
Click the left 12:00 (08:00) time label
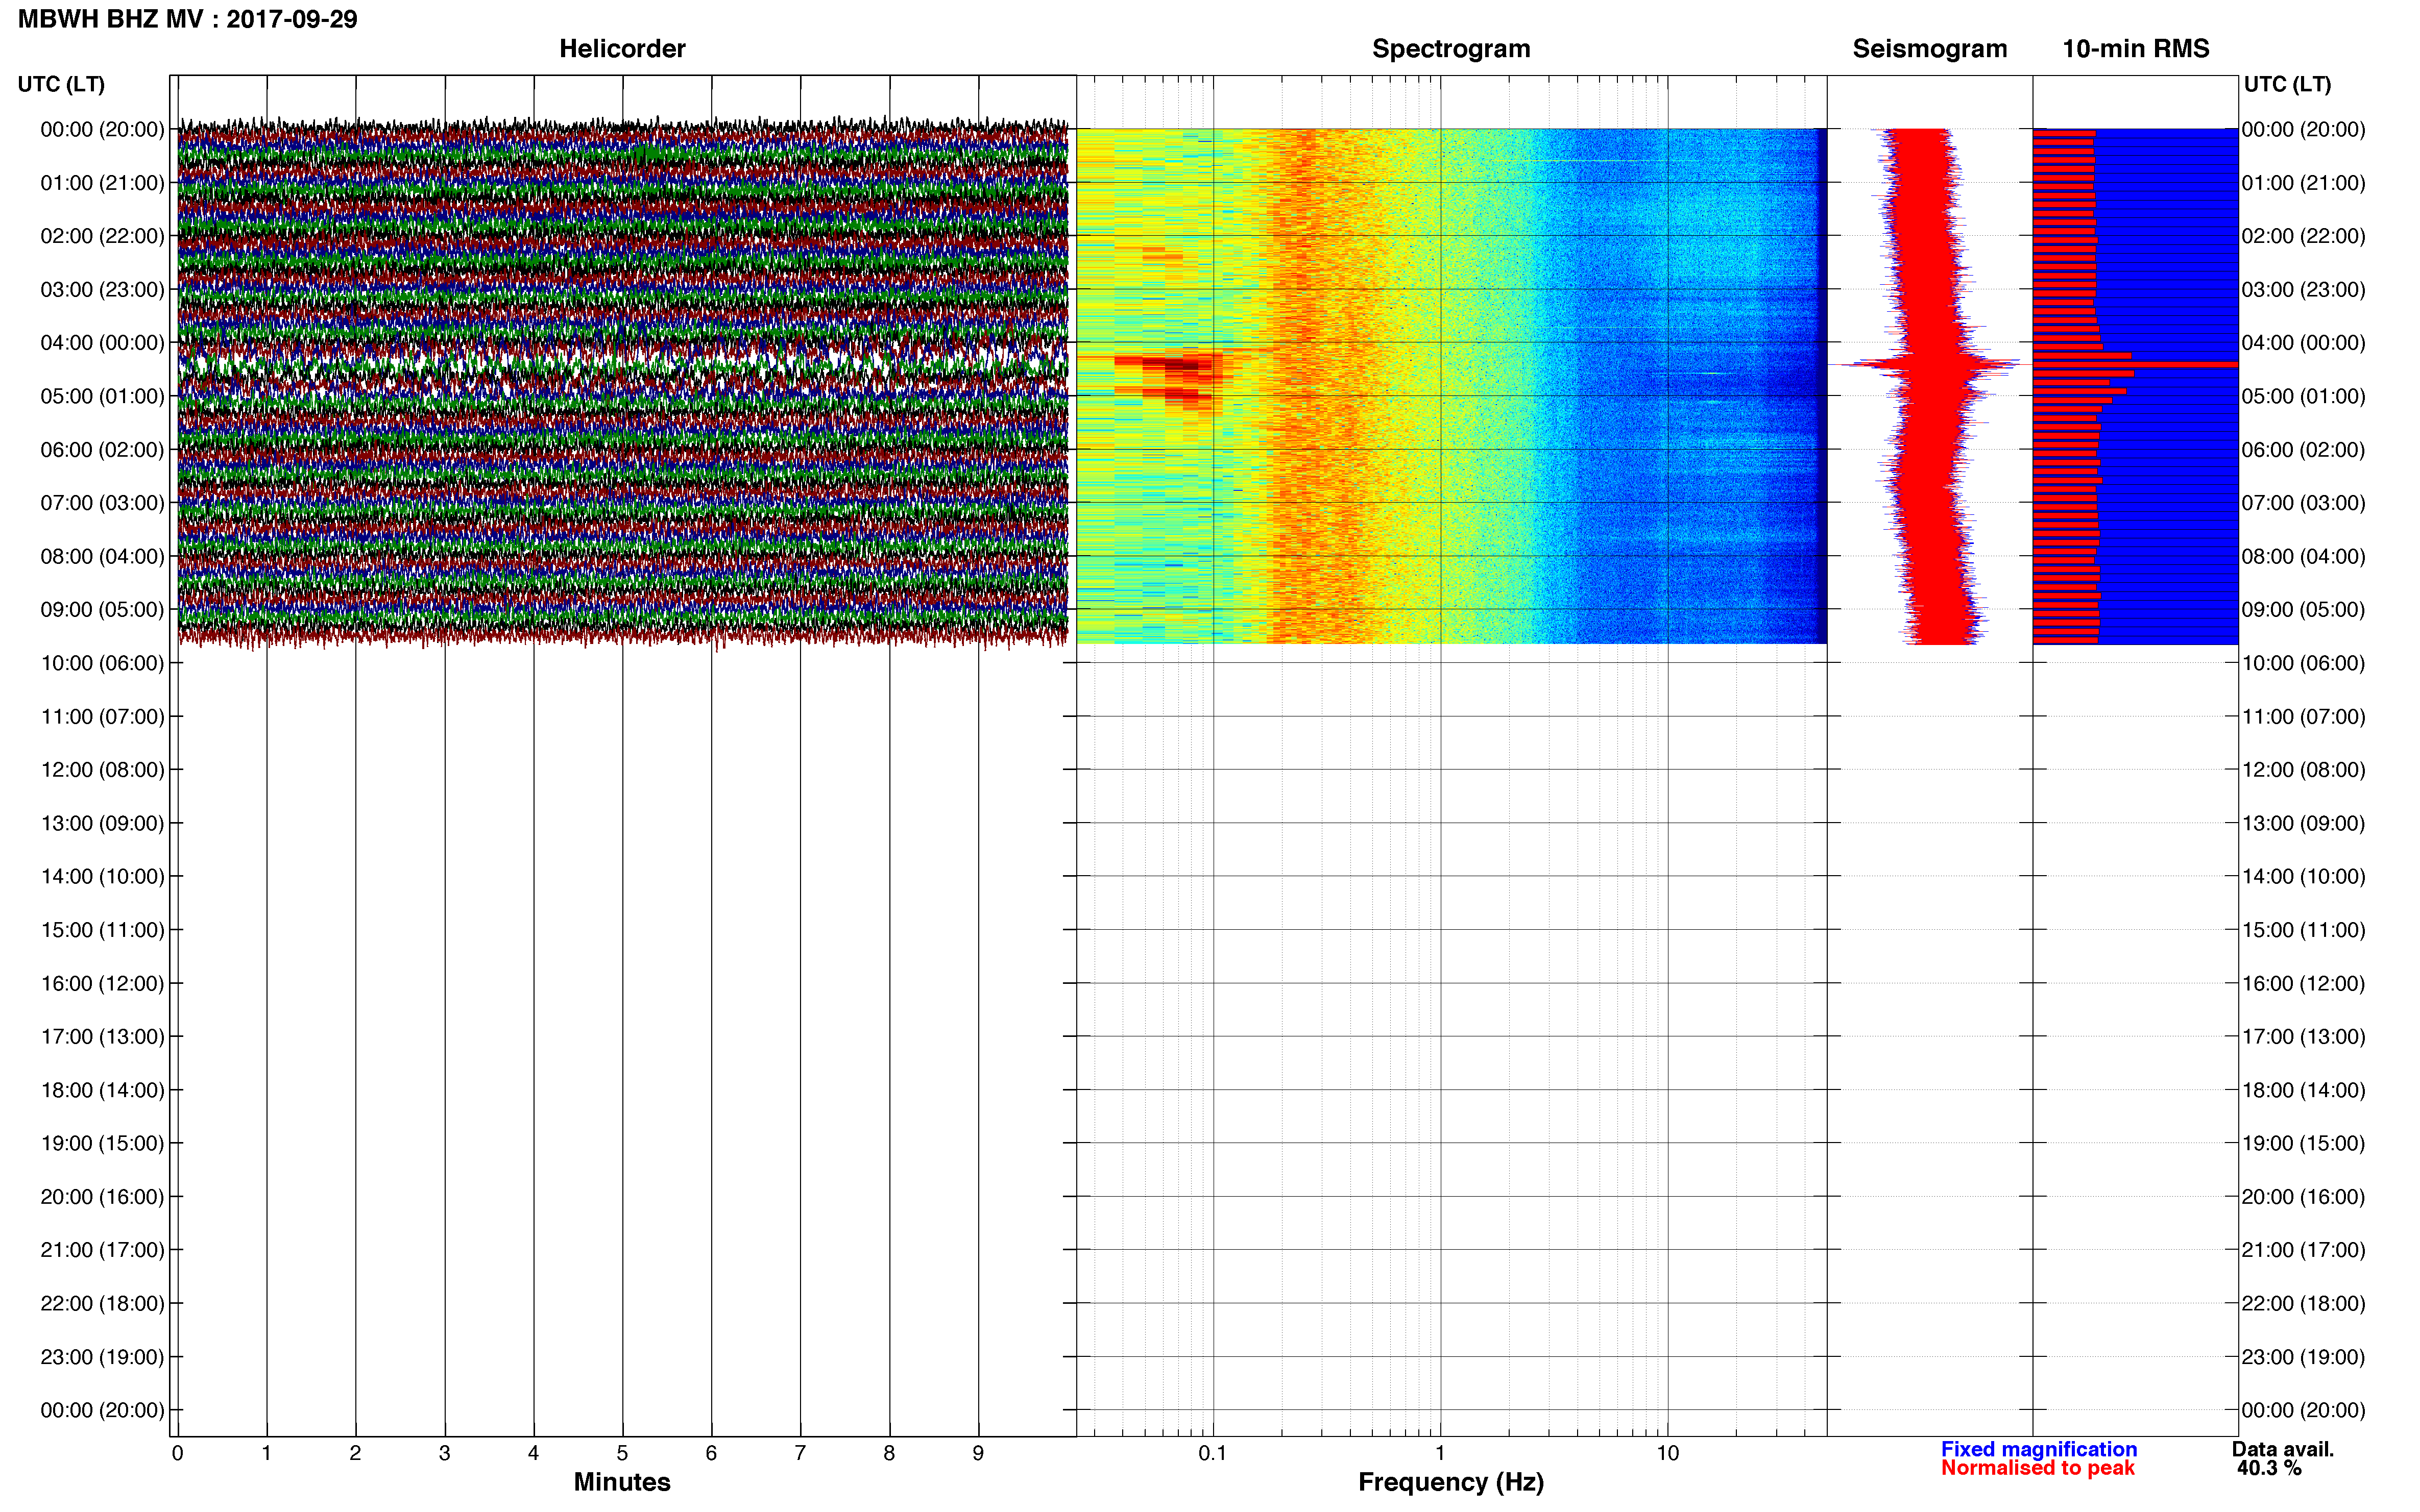(x=102, y=770)
